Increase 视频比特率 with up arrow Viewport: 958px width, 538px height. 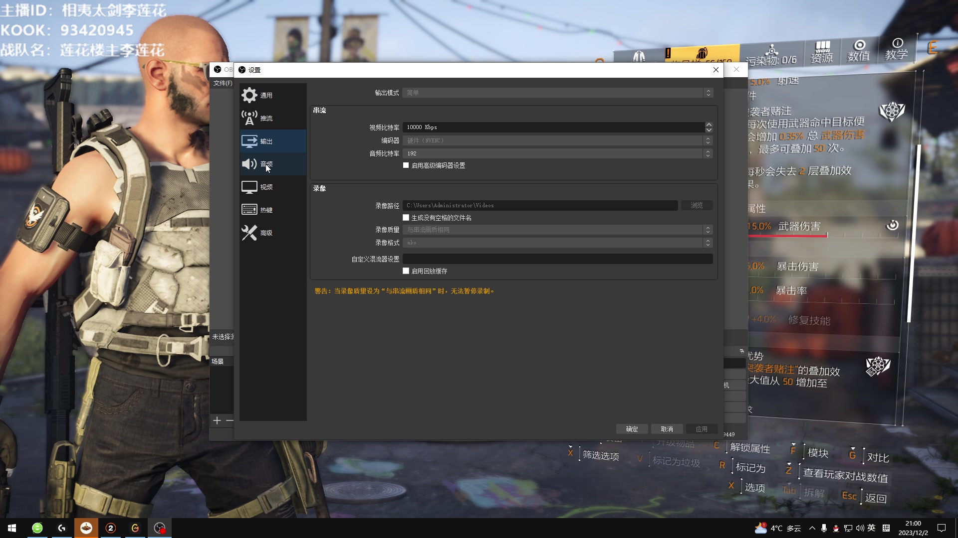point(709,125)
